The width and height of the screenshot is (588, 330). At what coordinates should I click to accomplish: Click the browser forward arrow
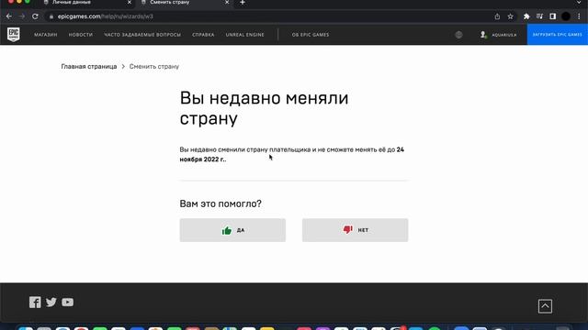coord(22,16)
